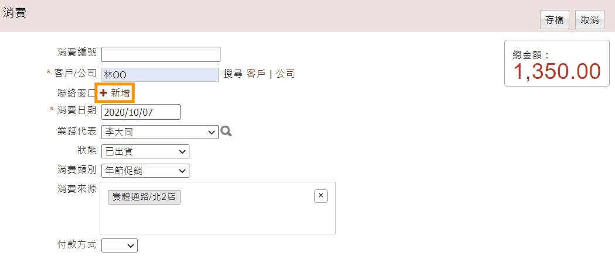
Task: Open the 客戶 search link
Action: (256, 74)
